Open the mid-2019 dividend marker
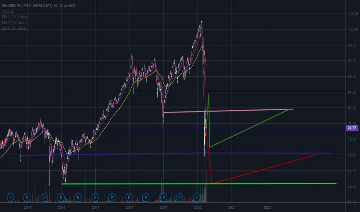Image resolution: width=360 pixels, height=212 pixels. (x=180, y=197)
